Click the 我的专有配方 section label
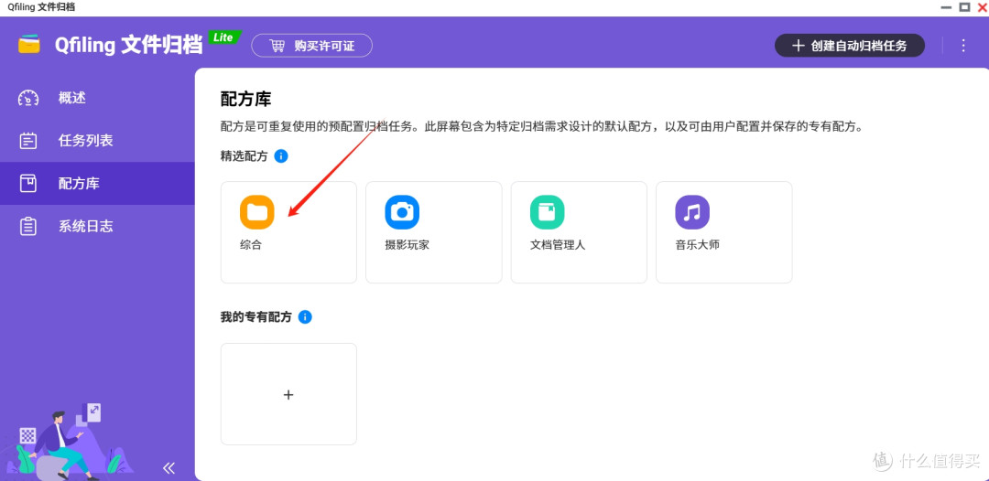This screenshot has width=989, height=481. click(x=256, y=316)
